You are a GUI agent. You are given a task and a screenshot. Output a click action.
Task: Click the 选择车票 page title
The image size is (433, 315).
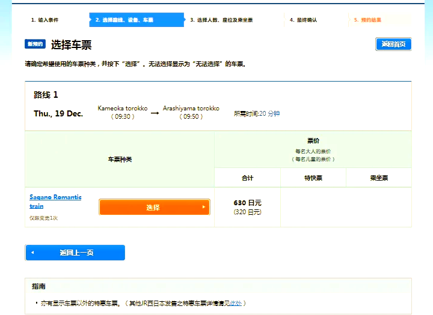tap(71, 44)
